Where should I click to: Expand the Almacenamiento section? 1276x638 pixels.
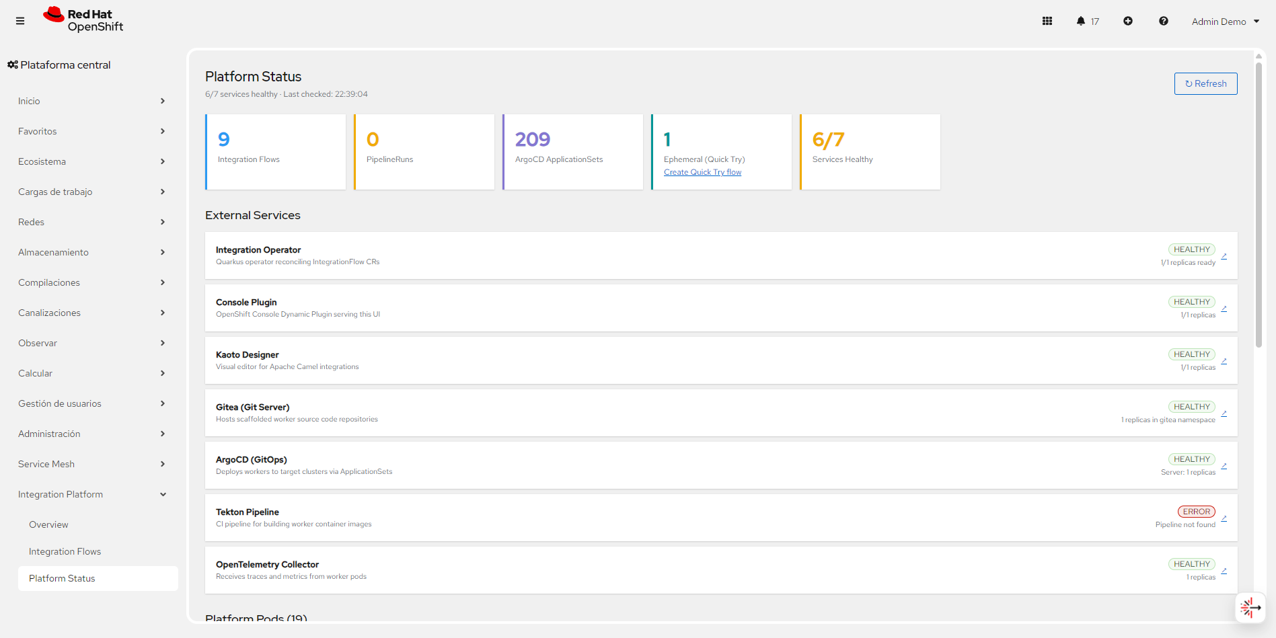click(92, 252)
